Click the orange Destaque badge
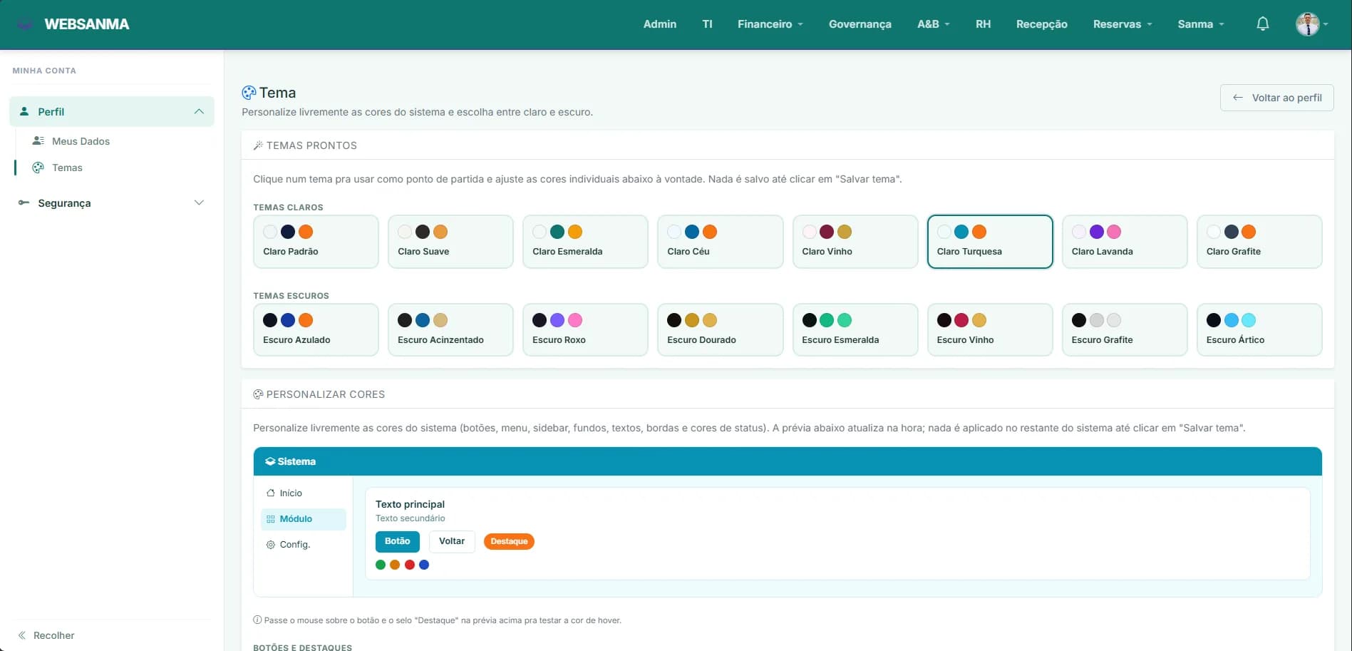 click(509, 541)
